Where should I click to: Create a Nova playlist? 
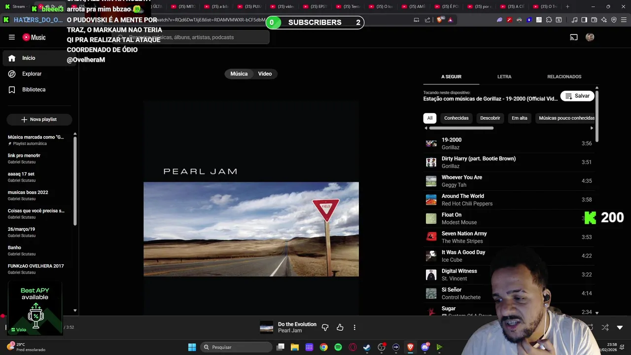(39, 119)
